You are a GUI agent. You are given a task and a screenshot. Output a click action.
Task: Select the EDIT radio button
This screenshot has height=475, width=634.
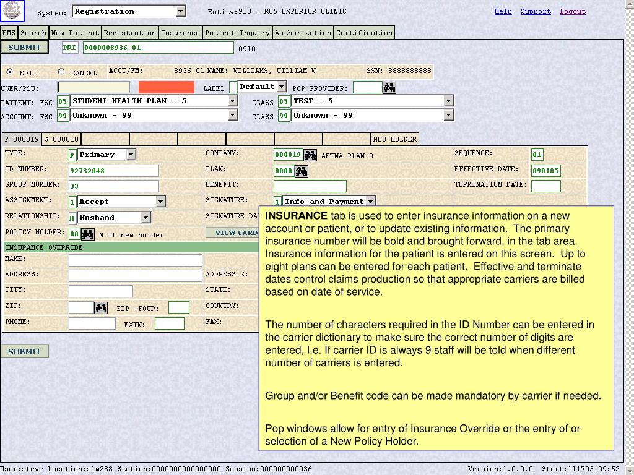point(9,72)
